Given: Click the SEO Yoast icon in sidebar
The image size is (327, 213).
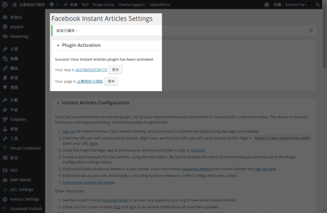Looking at the screenshot, I should click(5, 170).
